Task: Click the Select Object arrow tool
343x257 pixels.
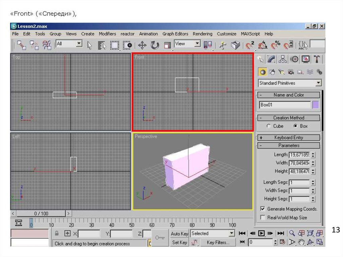Action: coord(89,45)
